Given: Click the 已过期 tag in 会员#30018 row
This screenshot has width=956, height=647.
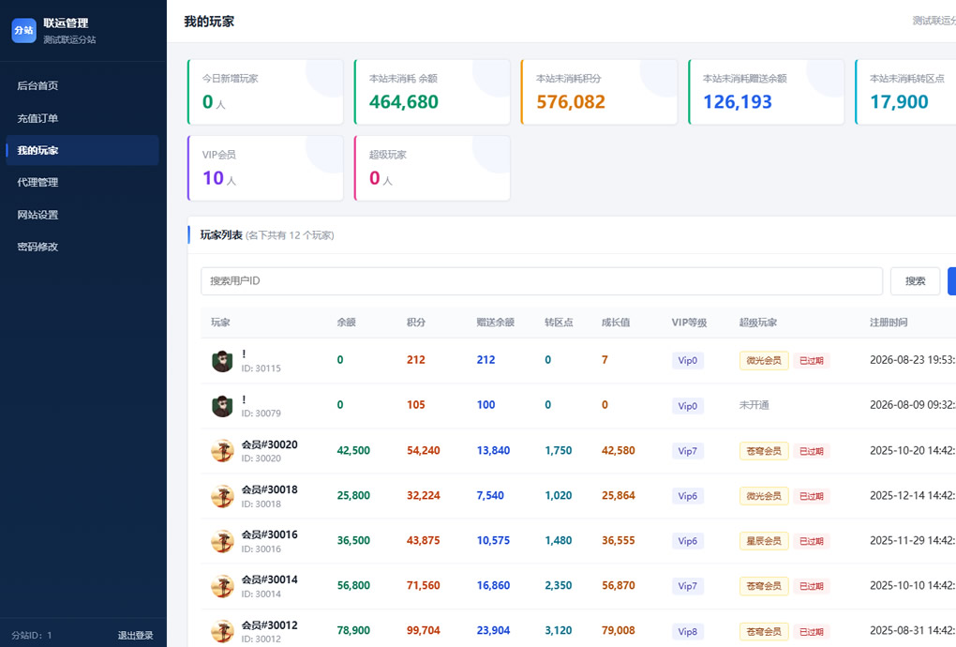Looking at the screenshot, I should point(812,496).
